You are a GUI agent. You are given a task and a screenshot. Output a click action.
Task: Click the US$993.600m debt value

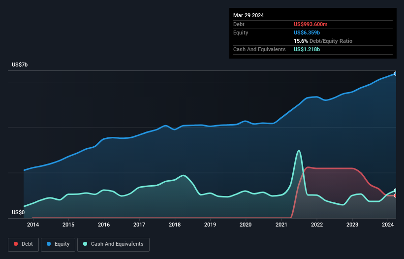(311, 24)
